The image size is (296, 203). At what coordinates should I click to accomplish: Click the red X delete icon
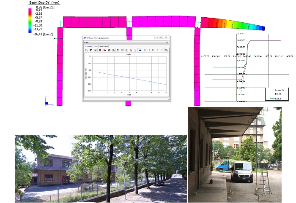100,50
